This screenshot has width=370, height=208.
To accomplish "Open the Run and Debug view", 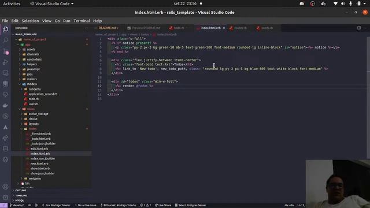I will click(x=5, y=62).
